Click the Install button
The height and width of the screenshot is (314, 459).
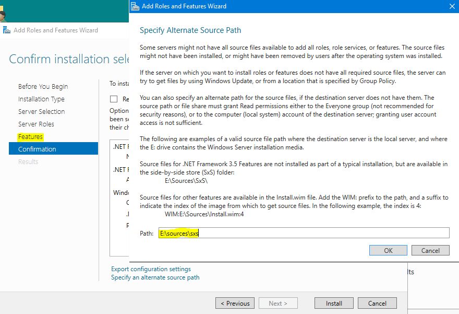point(334,303)
